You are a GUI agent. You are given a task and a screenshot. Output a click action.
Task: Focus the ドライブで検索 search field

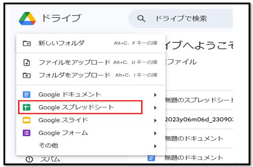click(181, 19)
